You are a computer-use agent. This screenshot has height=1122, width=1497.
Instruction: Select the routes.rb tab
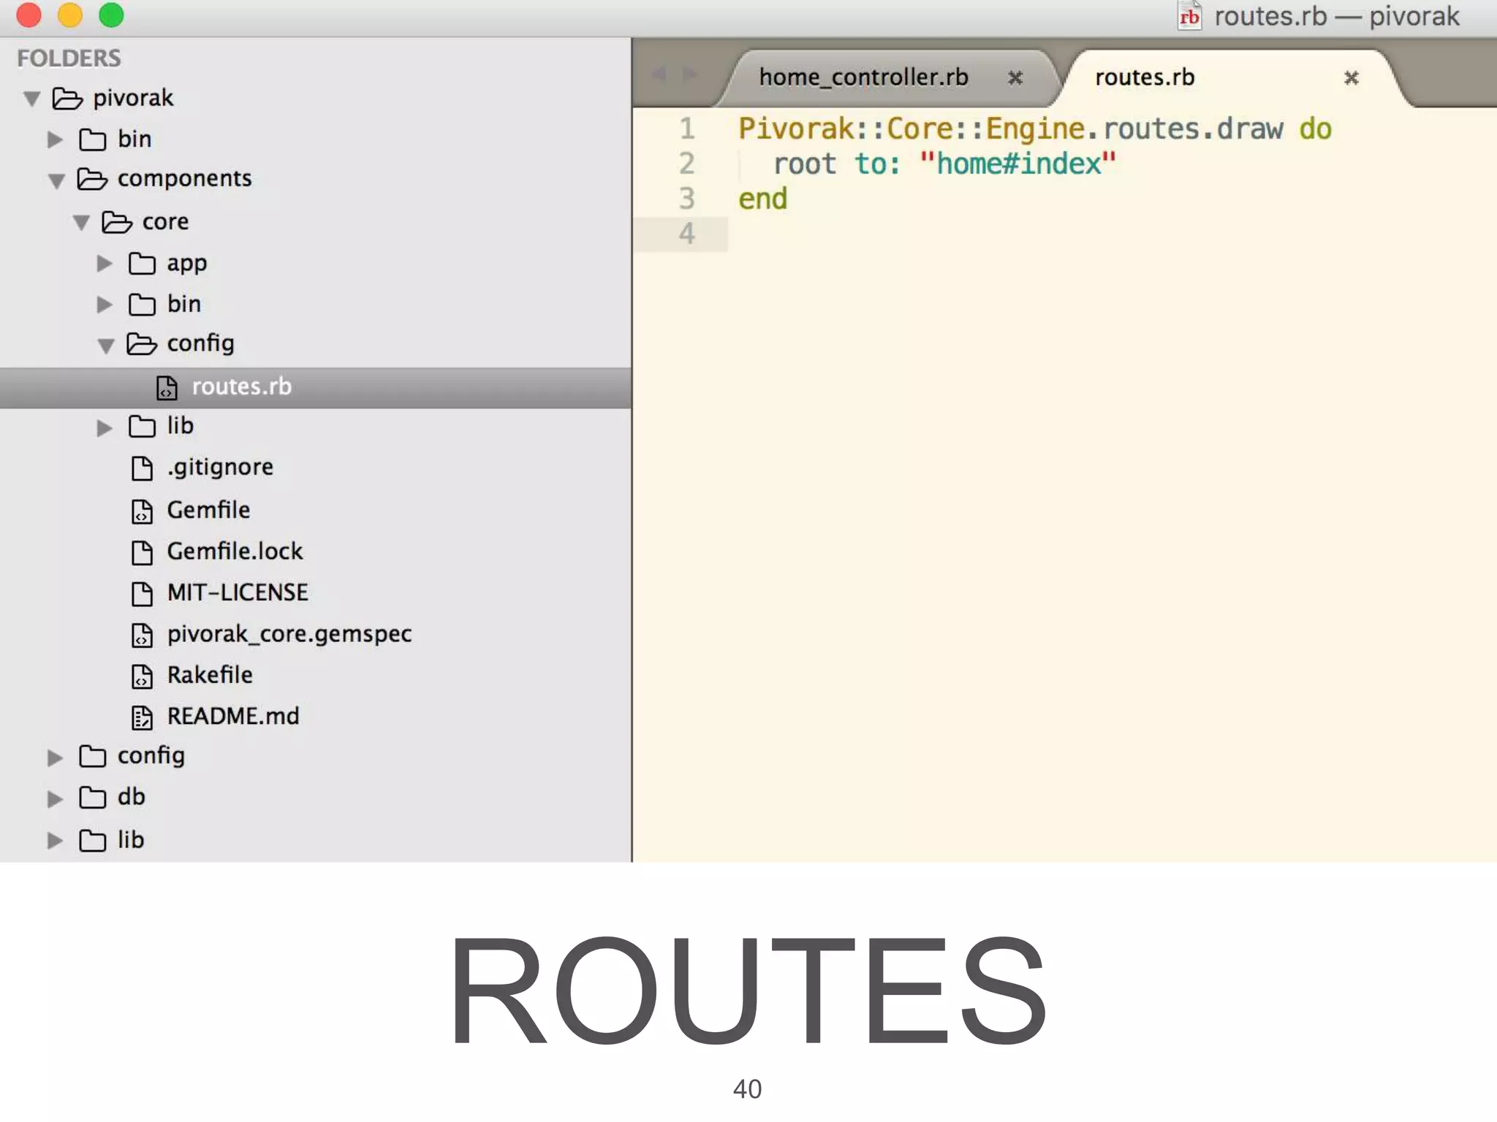click(1145, 77)
